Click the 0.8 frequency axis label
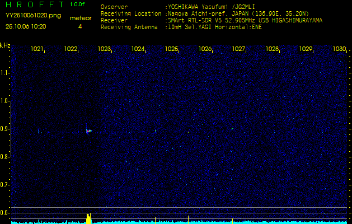This screenshot has height=224, width=352. (x=5, y=157)
